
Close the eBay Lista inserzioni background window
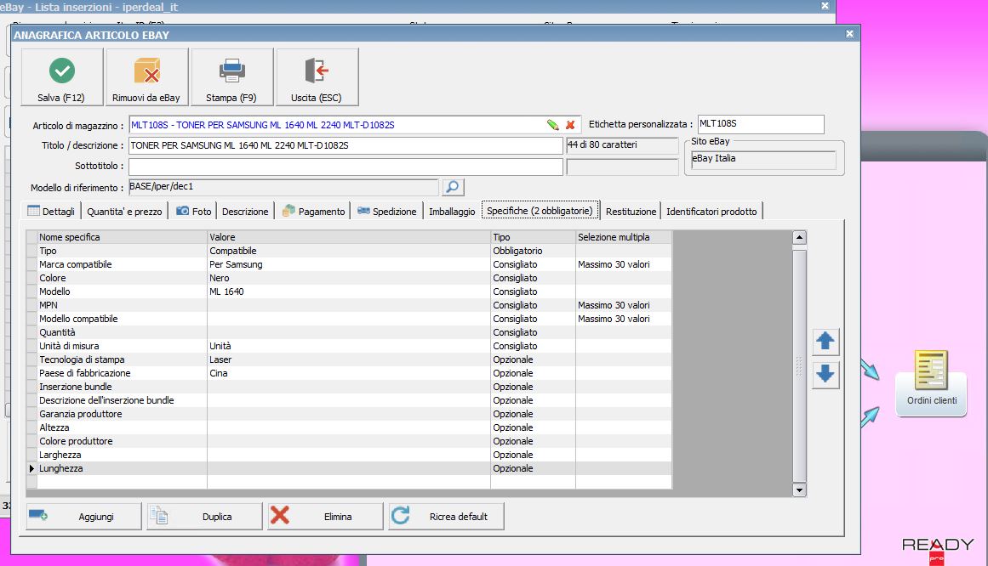pyautogui.click(x=825, y=6)
